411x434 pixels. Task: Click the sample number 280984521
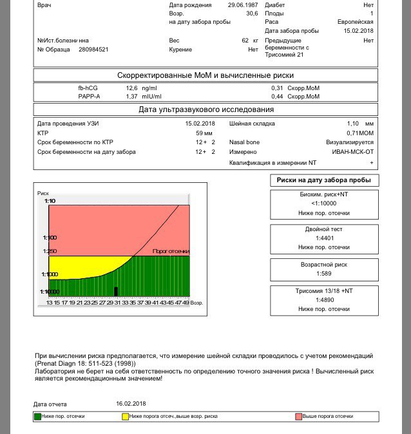point(93,50)
